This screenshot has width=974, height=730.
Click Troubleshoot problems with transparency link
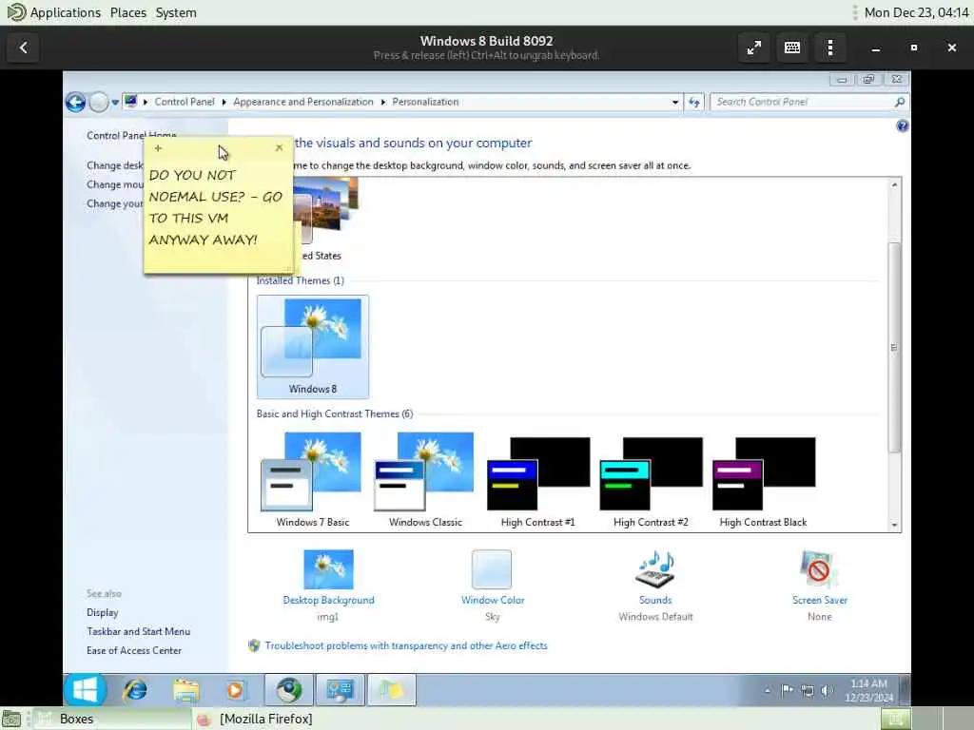405,645
